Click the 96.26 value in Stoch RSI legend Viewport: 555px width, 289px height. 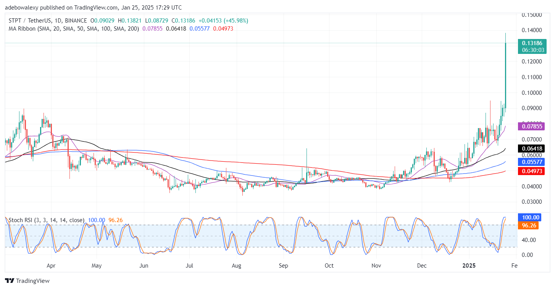(x=116, y=220)
